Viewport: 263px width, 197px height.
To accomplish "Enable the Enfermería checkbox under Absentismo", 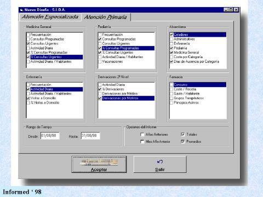I will [x=171, y=44].
